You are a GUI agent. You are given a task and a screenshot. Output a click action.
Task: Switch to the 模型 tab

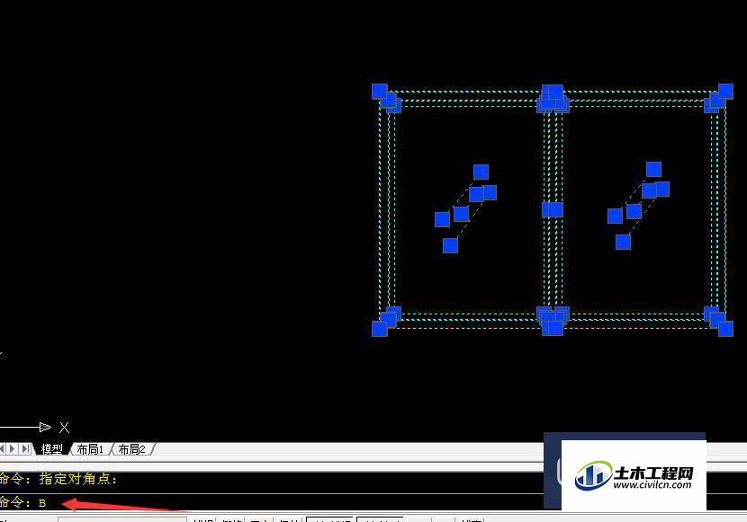51,449
